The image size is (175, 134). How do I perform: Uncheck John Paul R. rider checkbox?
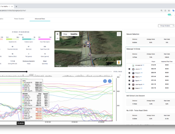coord(129,84)
